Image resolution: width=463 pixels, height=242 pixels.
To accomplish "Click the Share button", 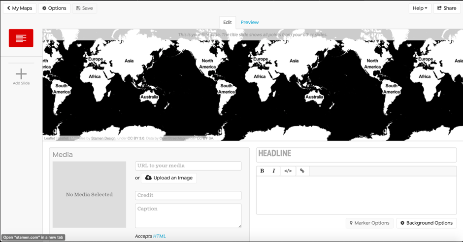I will pos(447,8).
